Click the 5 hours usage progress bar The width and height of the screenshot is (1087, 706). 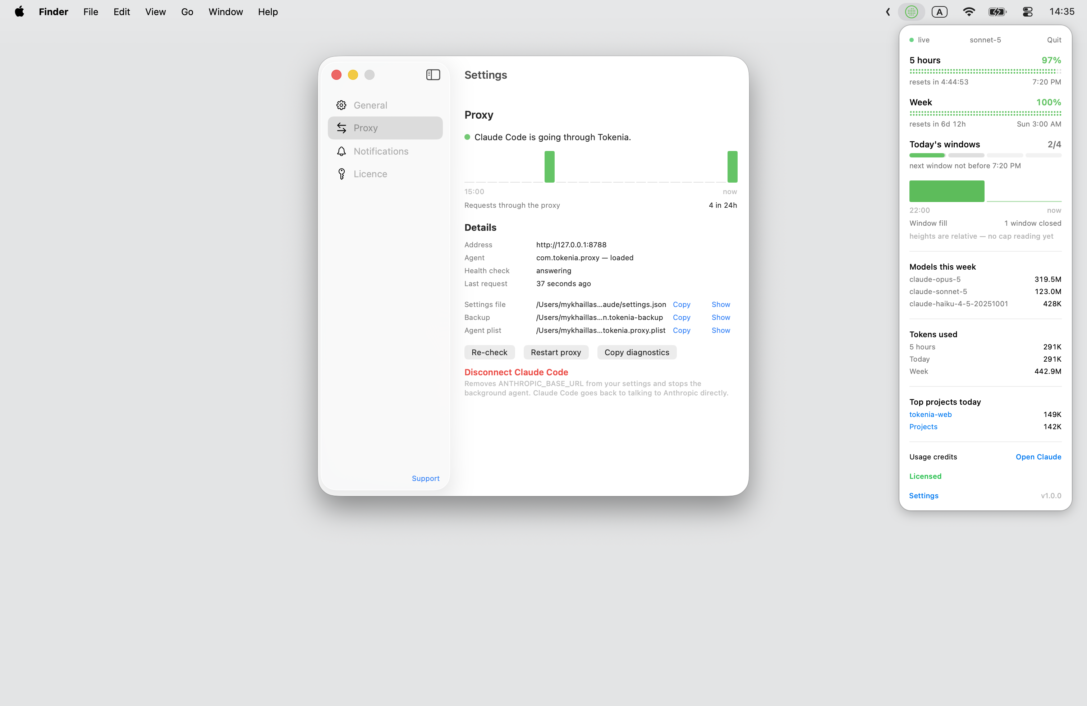[x=985, y=71]
